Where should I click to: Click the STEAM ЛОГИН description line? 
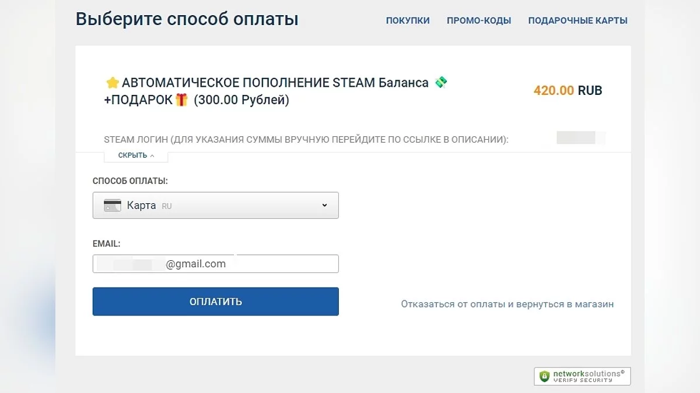tap(306, 140)
